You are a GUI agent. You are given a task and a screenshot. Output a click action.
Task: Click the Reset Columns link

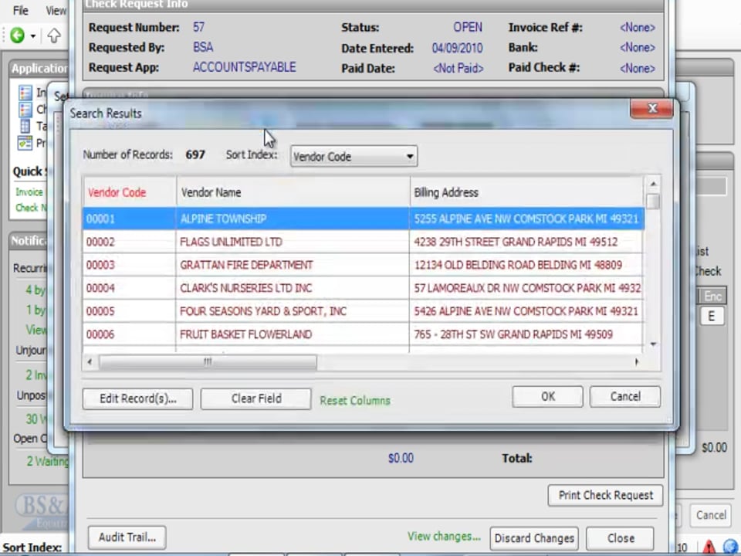point(355,401)
